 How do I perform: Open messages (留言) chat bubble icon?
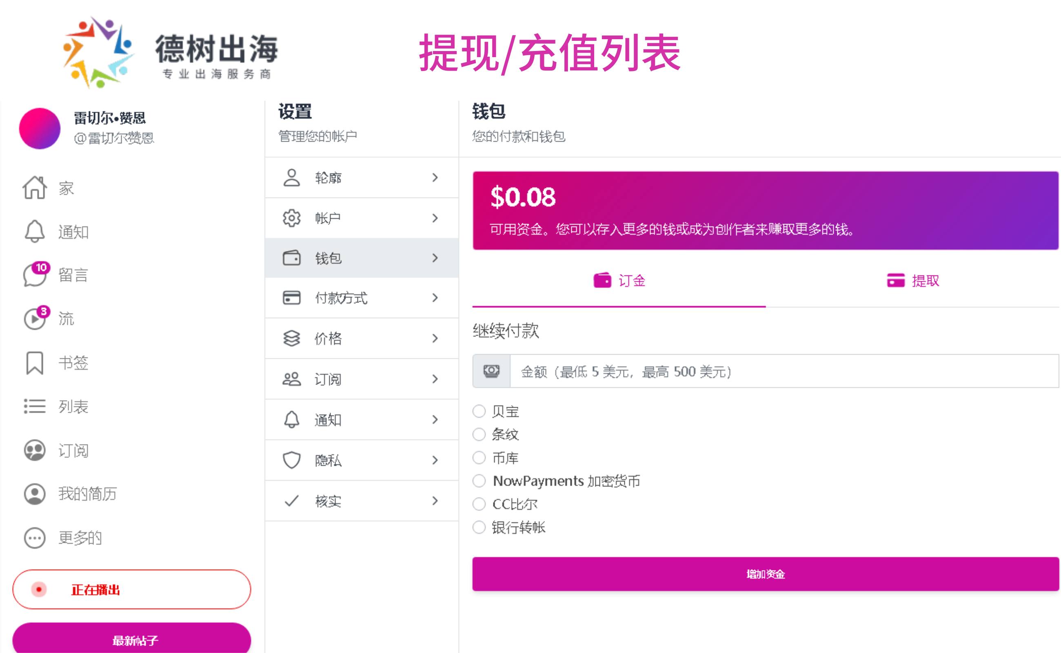coord(35,275)
